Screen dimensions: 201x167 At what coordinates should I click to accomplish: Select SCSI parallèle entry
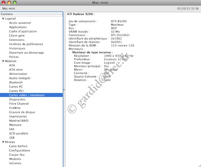point(18,134)
